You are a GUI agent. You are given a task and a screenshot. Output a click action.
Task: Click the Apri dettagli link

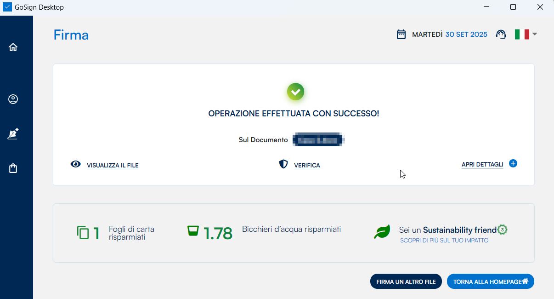pos(482,165)
